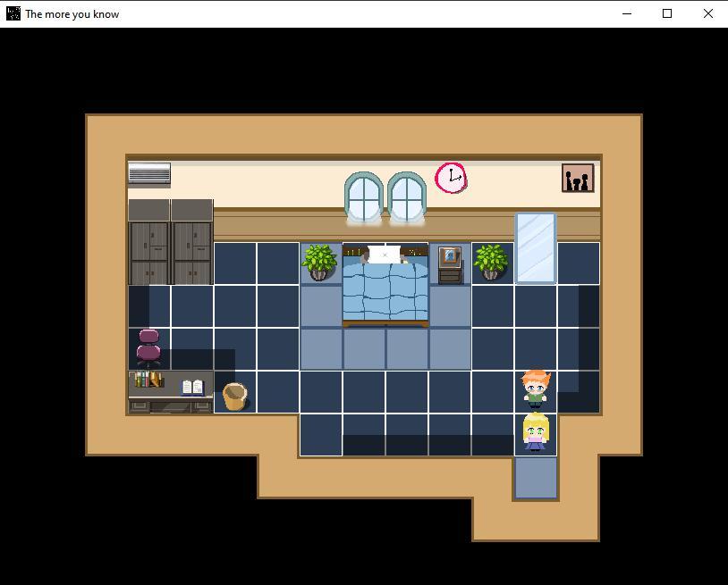Click the potted plant right of the nightstand
Viewport: 728px width, 585px height.
[x=491, y=262]
